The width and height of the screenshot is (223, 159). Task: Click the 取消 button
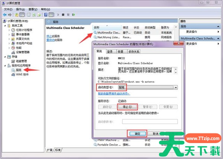(x=156, y=134)
